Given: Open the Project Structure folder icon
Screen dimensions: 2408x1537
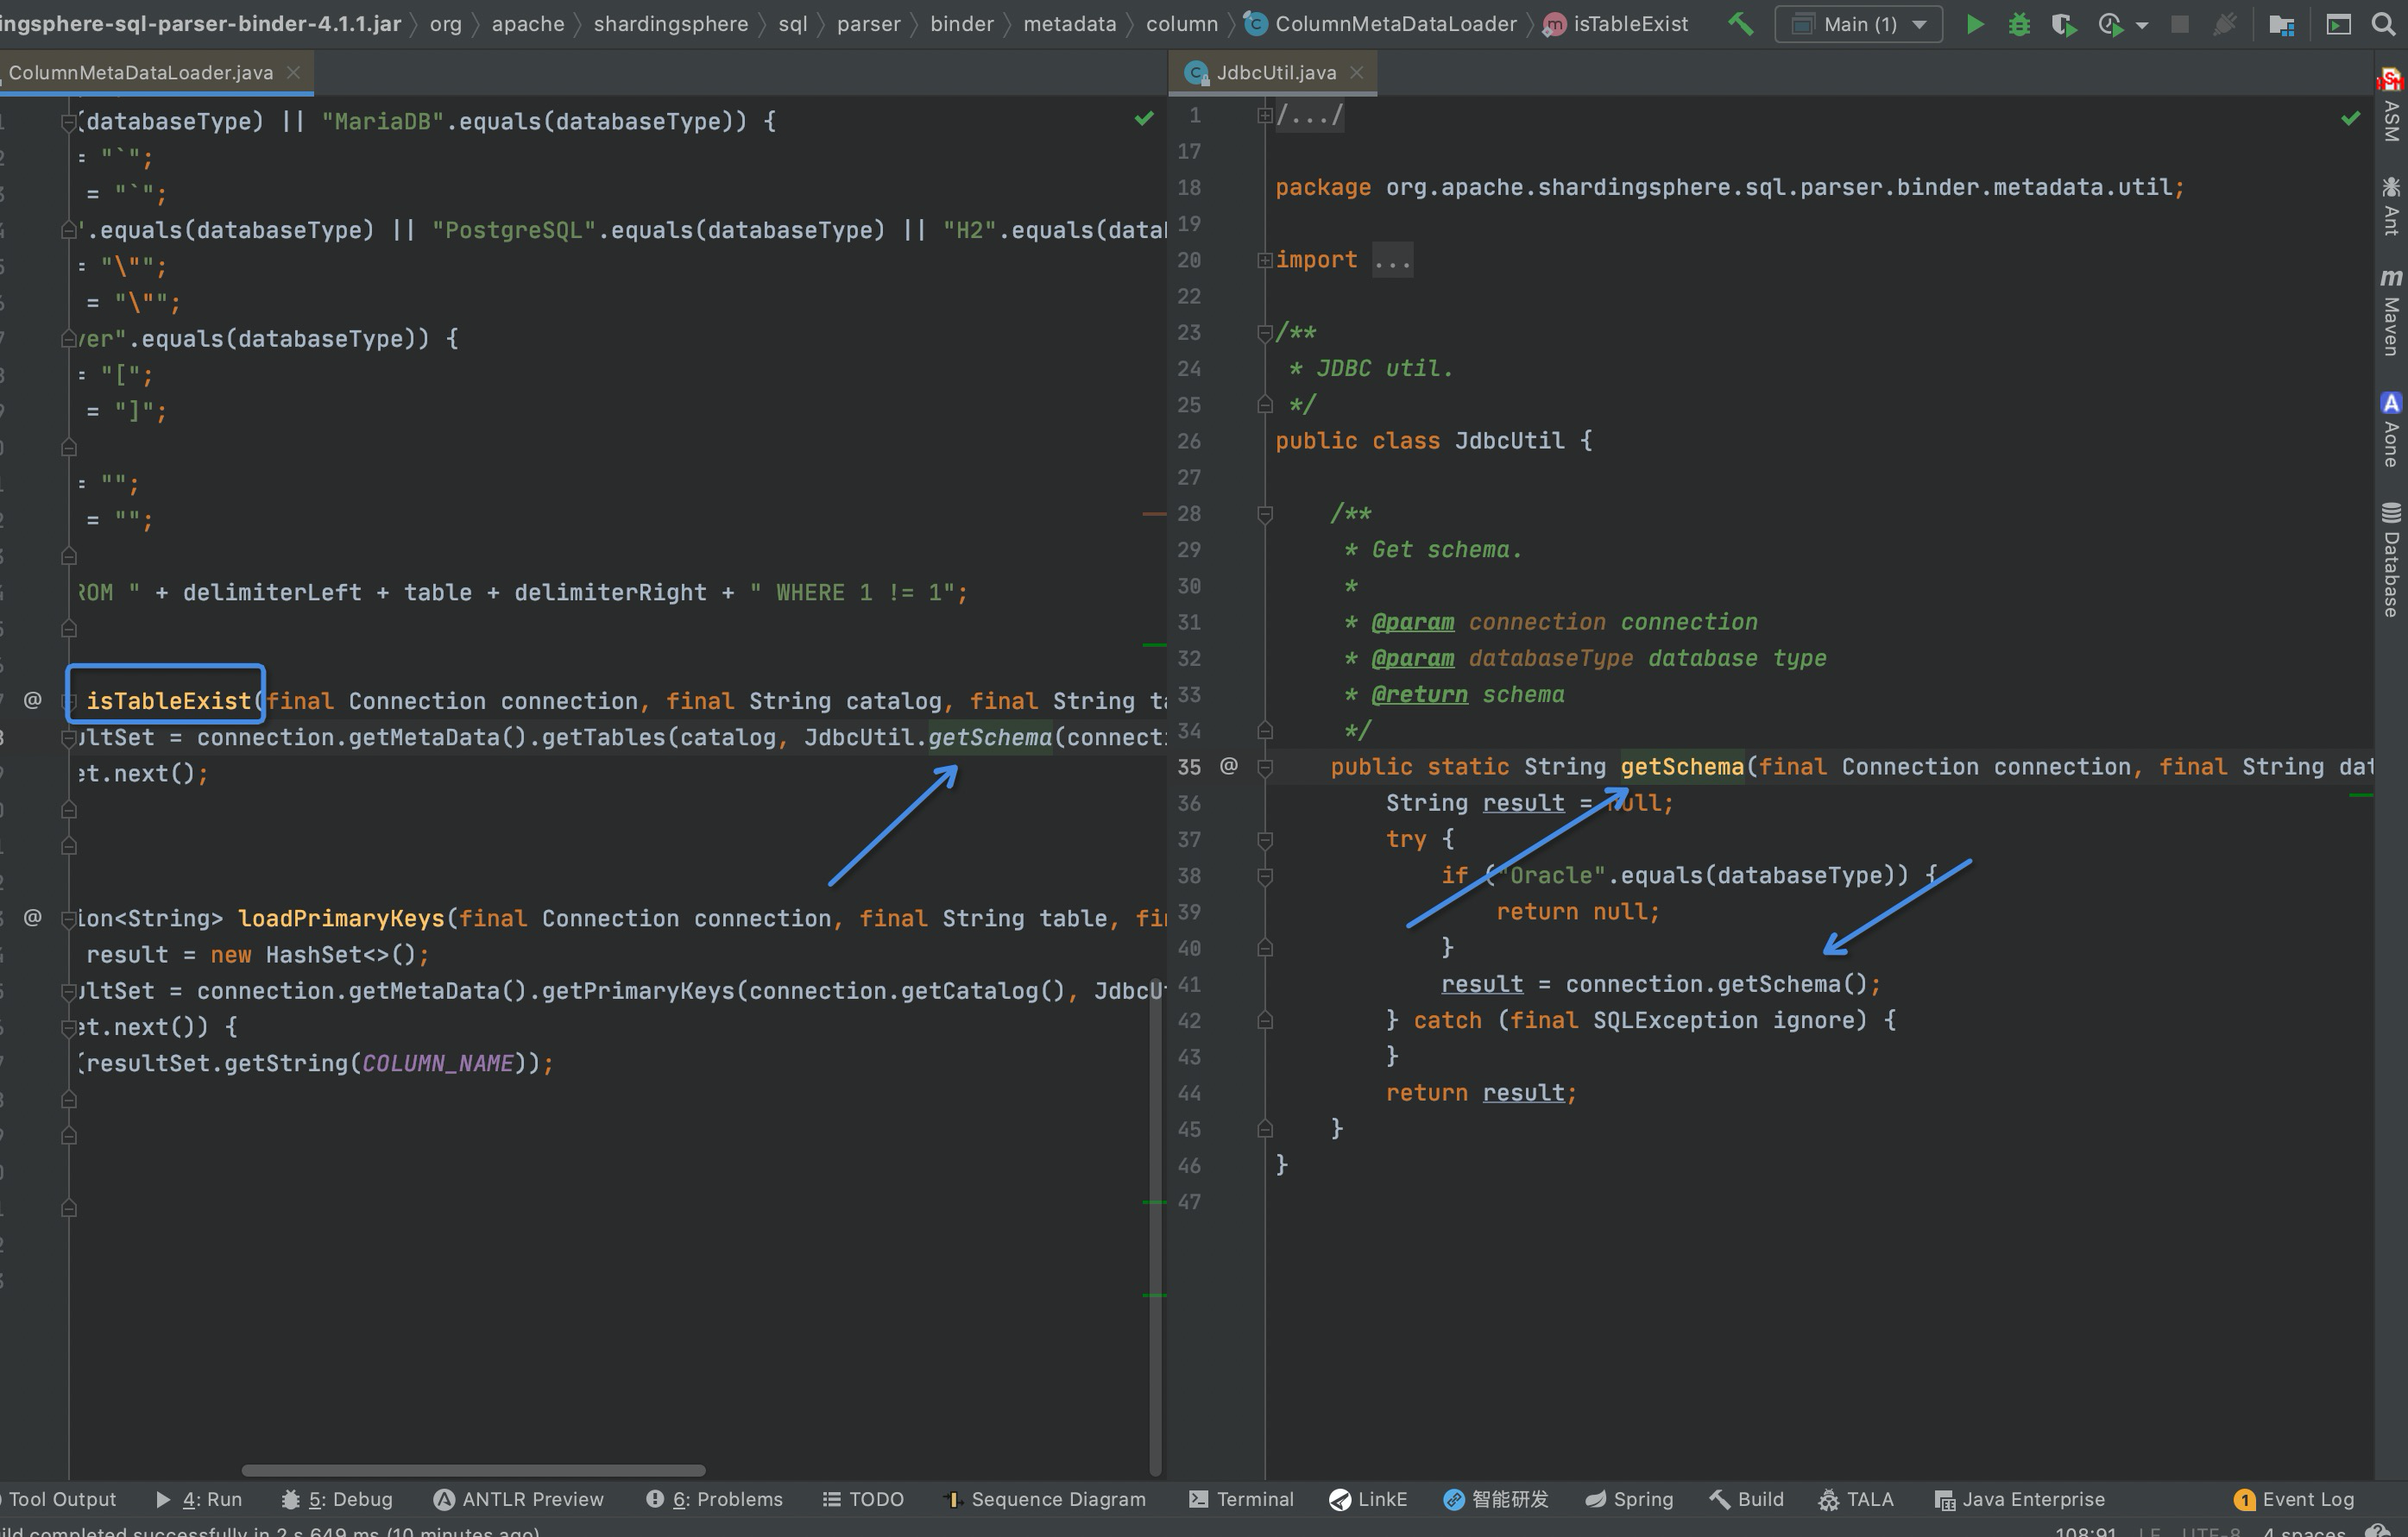Looking at the screenshot, I should tap(2281, 24).
